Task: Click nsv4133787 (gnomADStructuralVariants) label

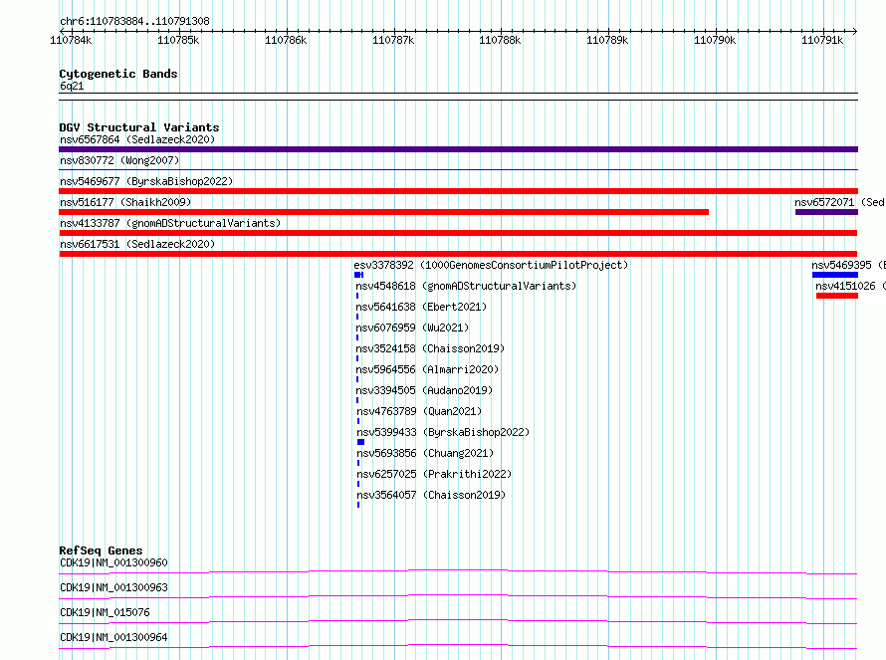Action: 170,223
